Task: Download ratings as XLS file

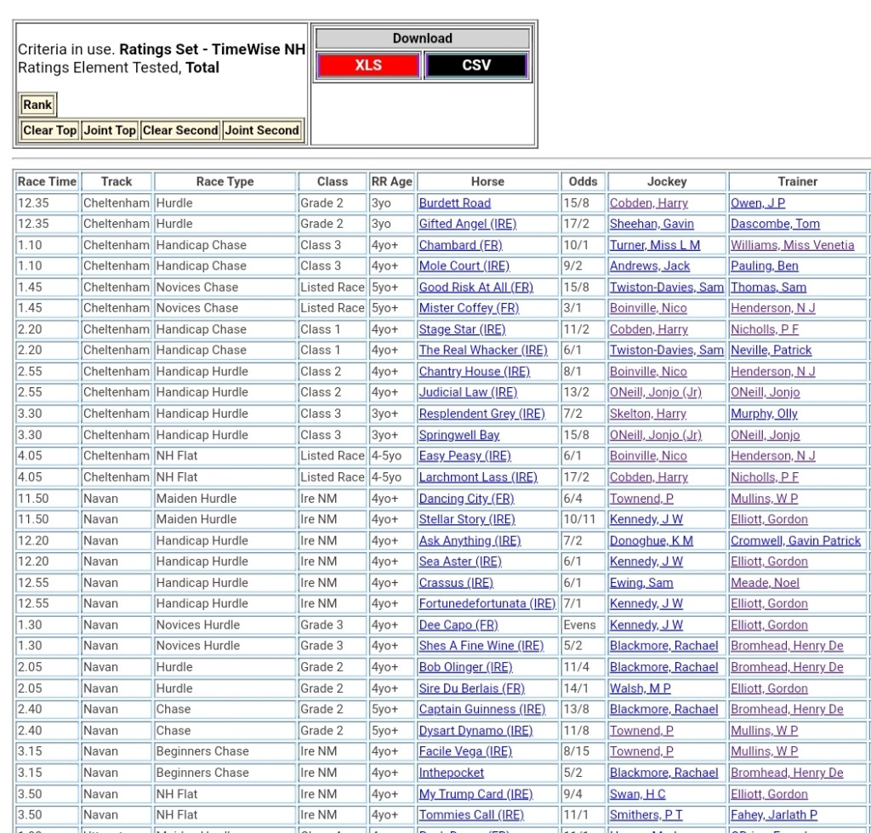Action: click(368, 66)
